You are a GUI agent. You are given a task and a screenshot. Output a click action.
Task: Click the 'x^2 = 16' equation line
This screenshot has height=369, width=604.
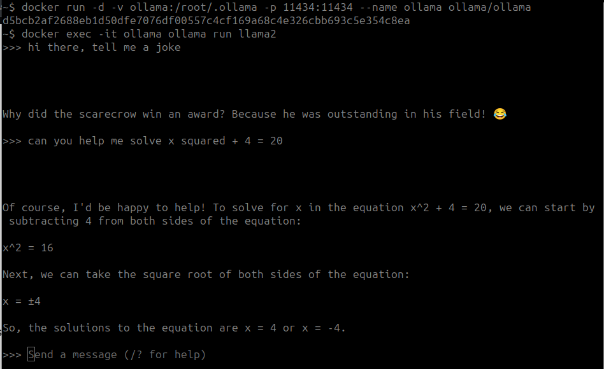tap(28, 247)
